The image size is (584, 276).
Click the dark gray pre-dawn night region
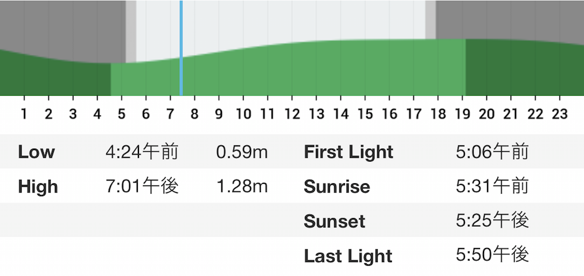coord(62,26)
